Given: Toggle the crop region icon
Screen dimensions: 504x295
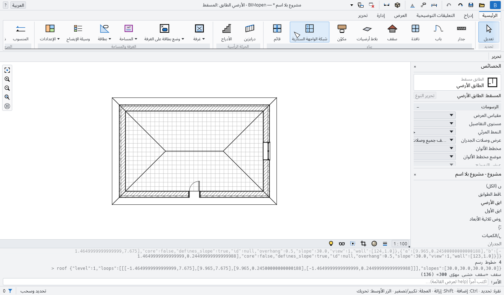Looking at the screenshot, I should click(x=363, y=244).
